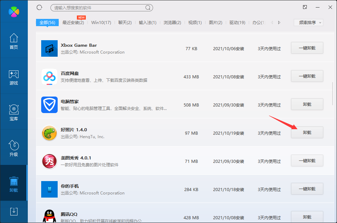Click the 你的手机 app icon
The image size is (337, 223).
tap(49, 189)
